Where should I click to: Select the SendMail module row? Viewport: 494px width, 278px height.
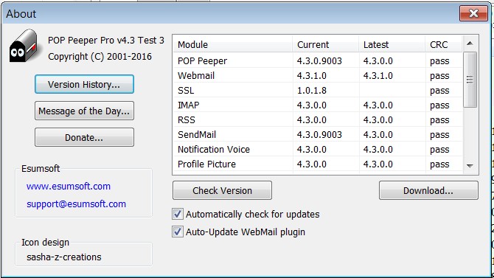pos(318,135)
